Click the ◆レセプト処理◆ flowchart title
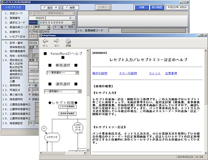This screenshot has width=208, height=160. [63, 103]
